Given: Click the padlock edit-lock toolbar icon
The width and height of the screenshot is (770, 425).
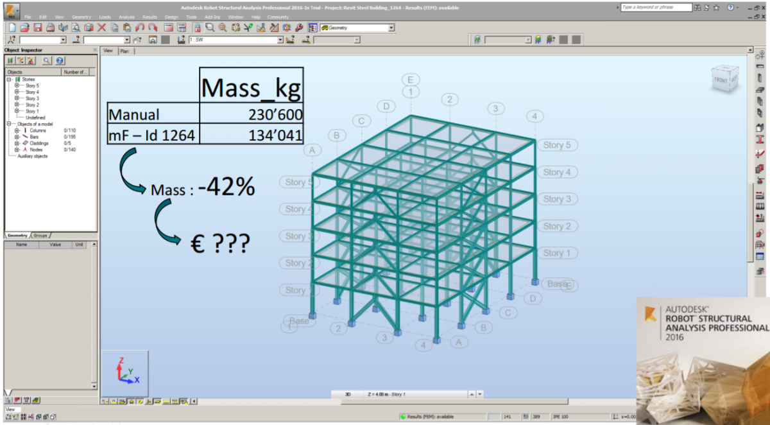Looking at the screenshot, I should pyautogui.click(x=197, y=28).
